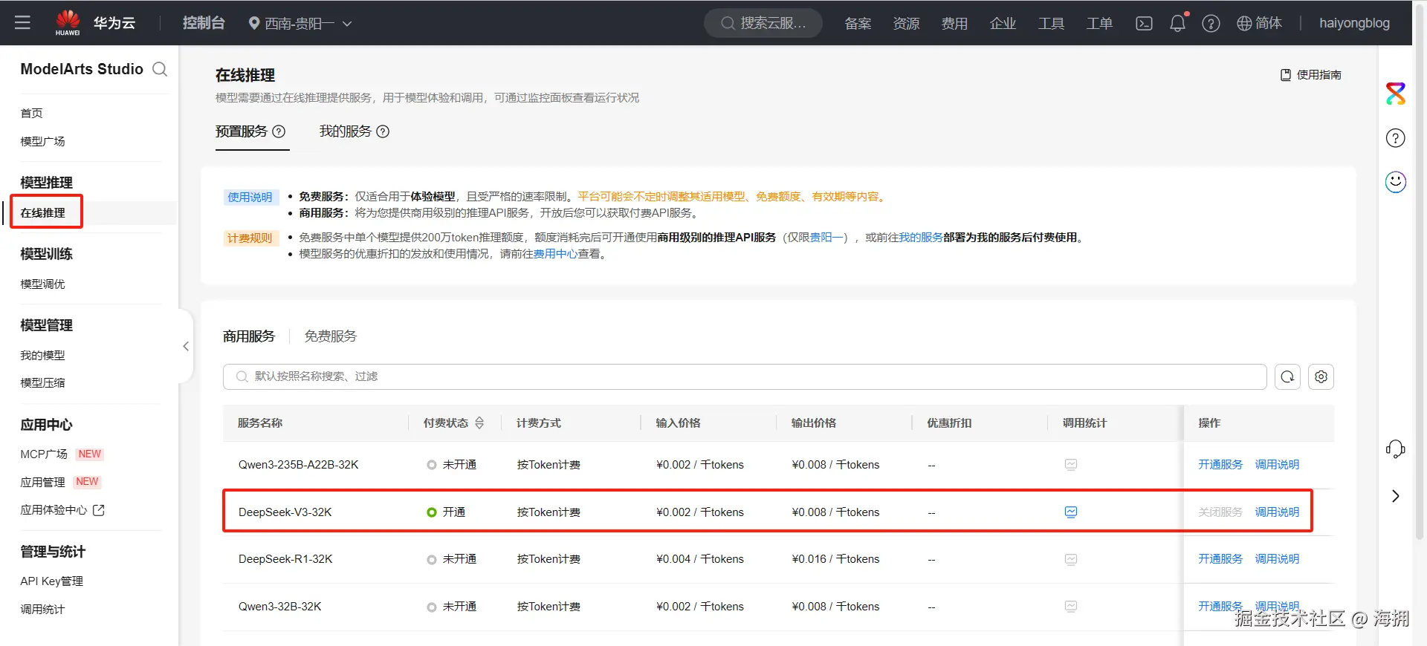Screen dimensions: 1427x646
Task: Click call statistics icon for Qwen3-235B-A22B-32K
Action: point(1071,465)
